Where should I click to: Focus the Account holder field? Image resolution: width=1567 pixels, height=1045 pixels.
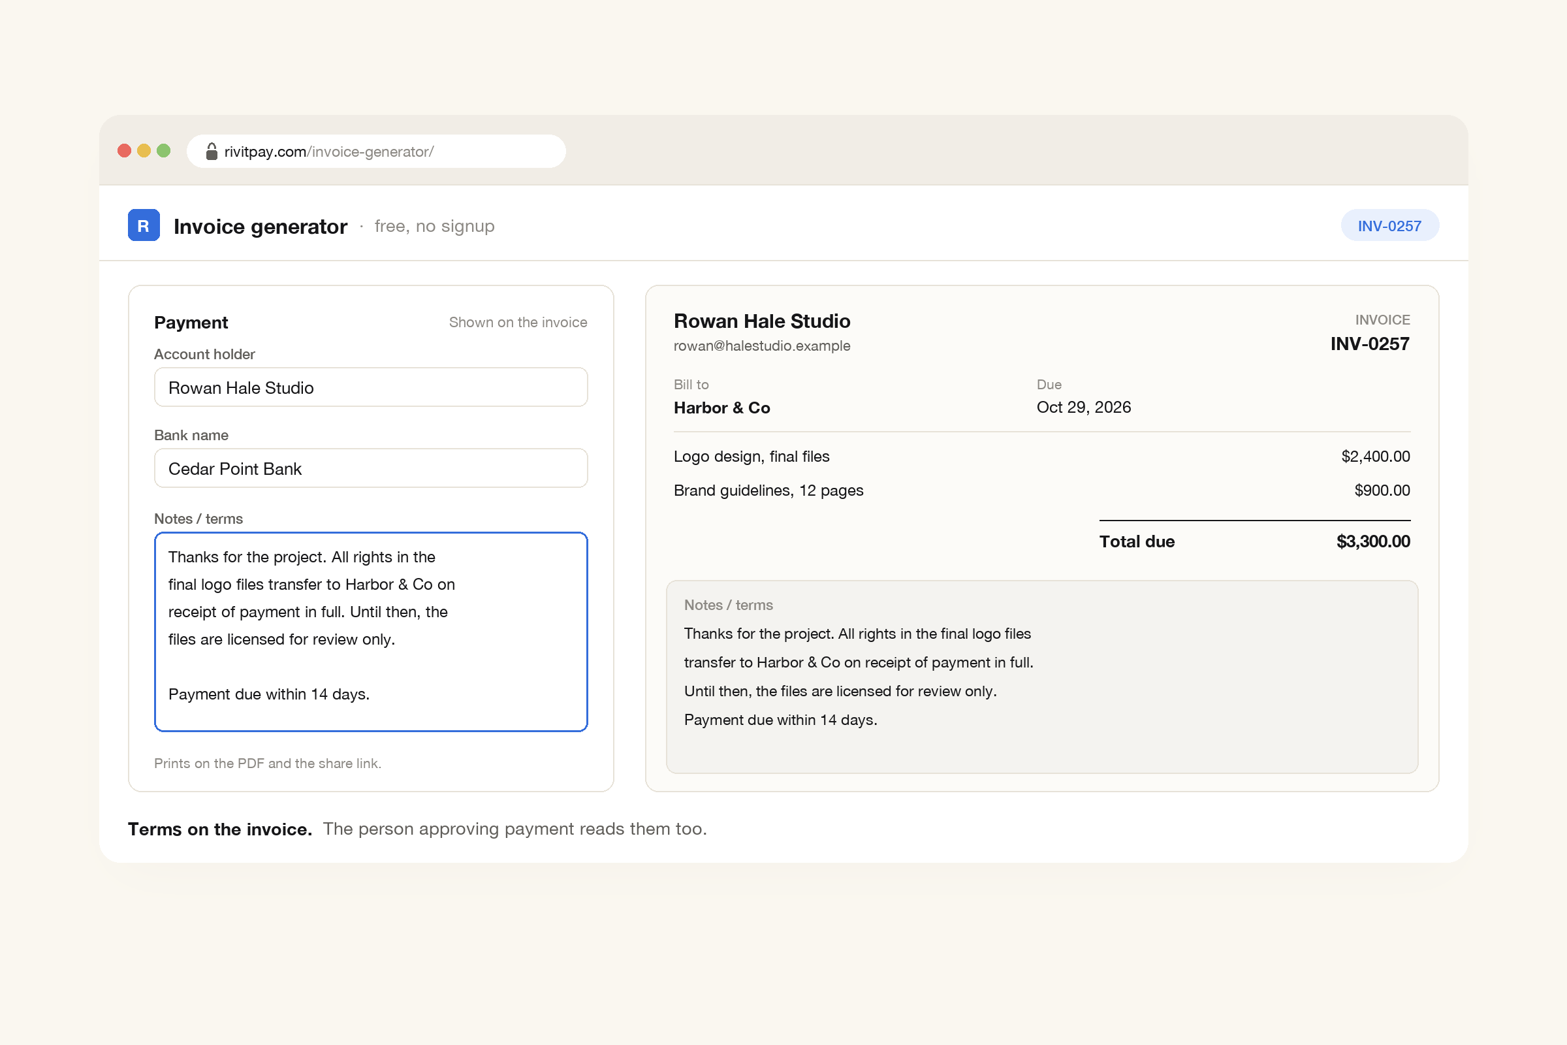click(371, 387)
